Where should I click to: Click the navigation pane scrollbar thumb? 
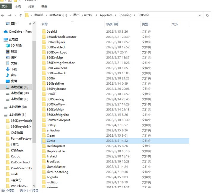point(34,92)
